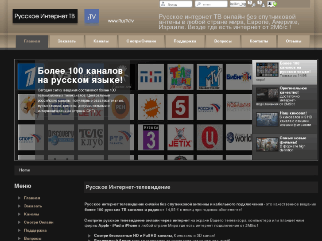Click the forgot username icon
This screenshot has width=322, height=241.
point(261,4)
